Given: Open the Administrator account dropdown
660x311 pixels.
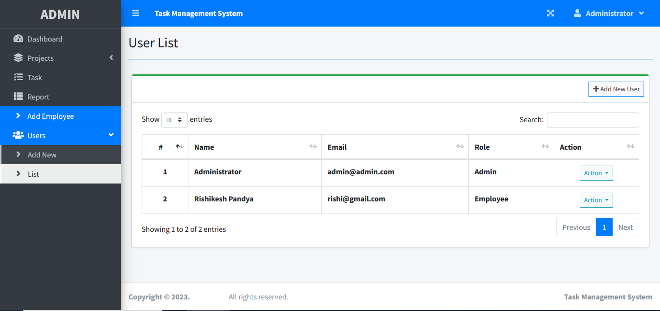Looking at the screenshot, I should click(x=609, y=14).
